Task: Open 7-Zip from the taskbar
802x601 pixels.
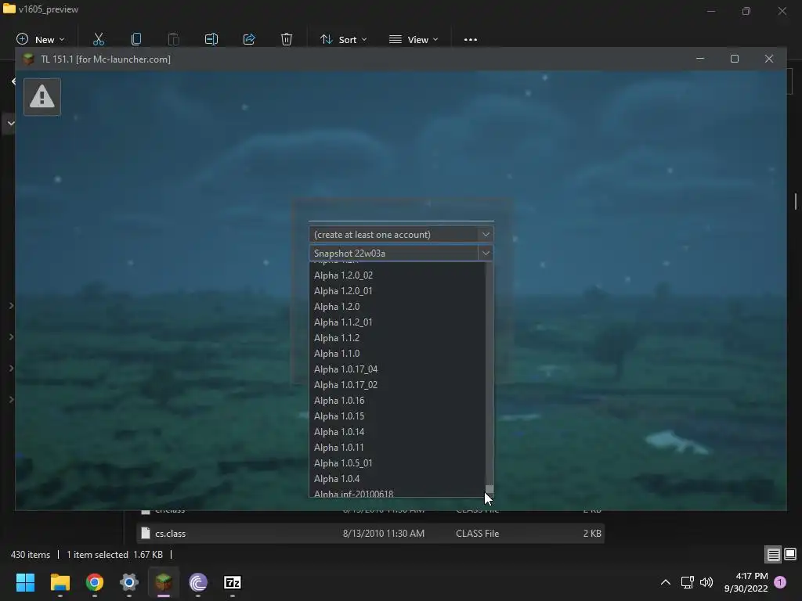Action: (232, 582)
